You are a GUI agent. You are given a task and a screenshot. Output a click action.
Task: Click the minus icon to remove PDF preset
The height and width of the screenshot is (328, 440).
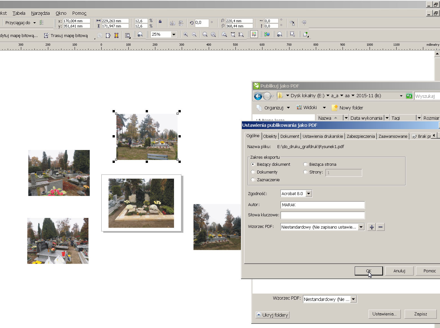tap(380, 227)
